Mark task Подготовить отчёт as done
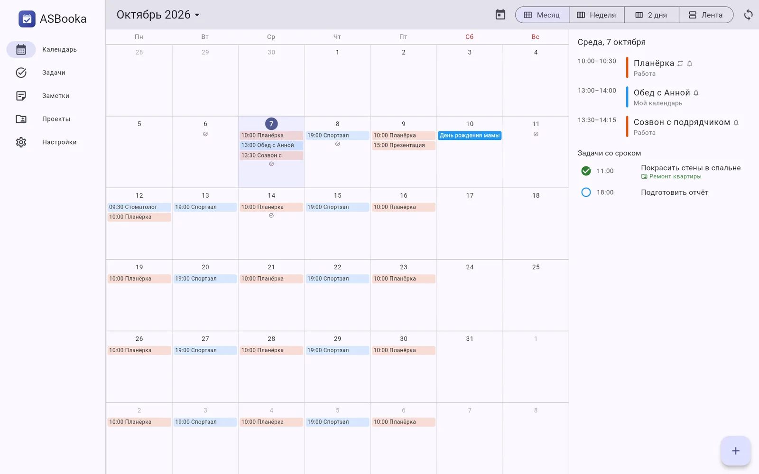 point(586,192)
